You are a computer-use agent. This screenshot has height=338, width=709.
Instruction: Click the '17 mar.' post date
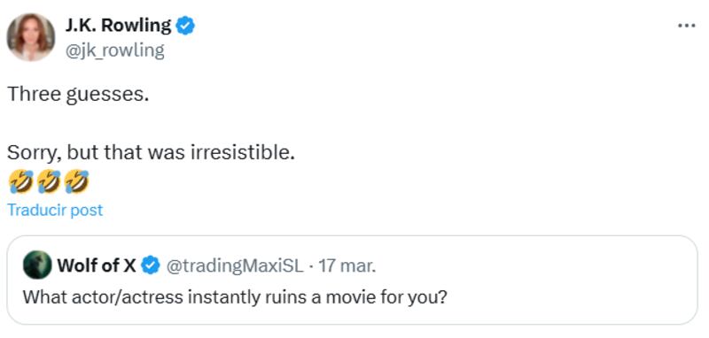tap(347, 266)
